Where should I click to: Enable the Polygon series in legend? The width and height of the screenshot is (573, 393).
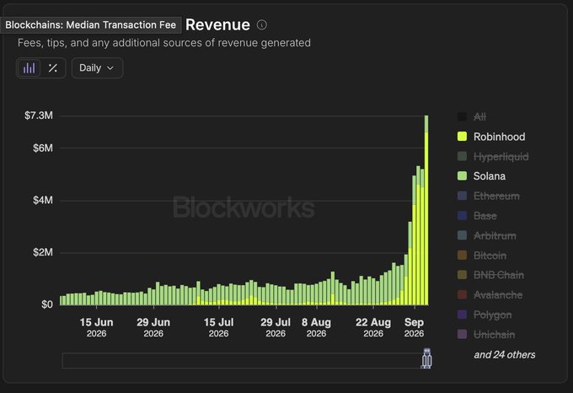(x=485, y=315)
